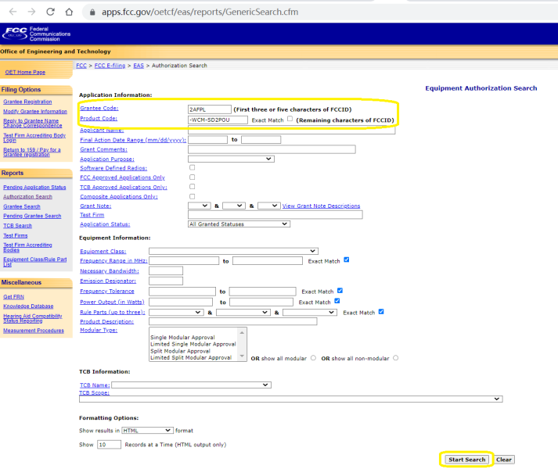
Task: Toggle Product Code Exact Match checkbox
Action: 290,119
